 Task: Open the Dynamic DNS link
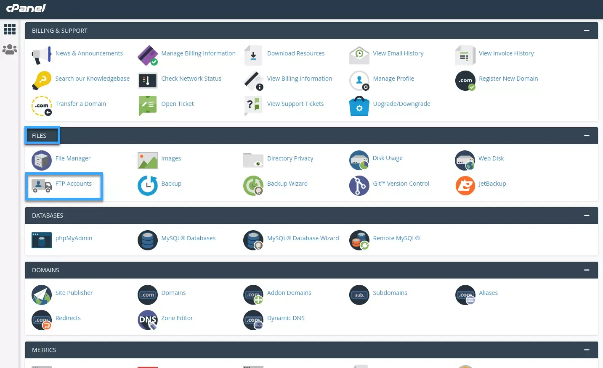[286, 318]
